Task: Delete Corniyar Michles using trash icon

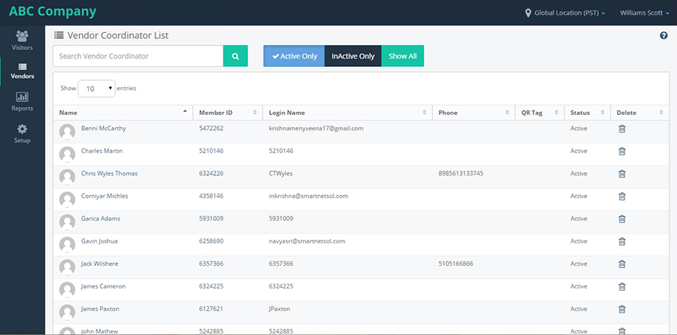Action: click(x=622, y=196)
